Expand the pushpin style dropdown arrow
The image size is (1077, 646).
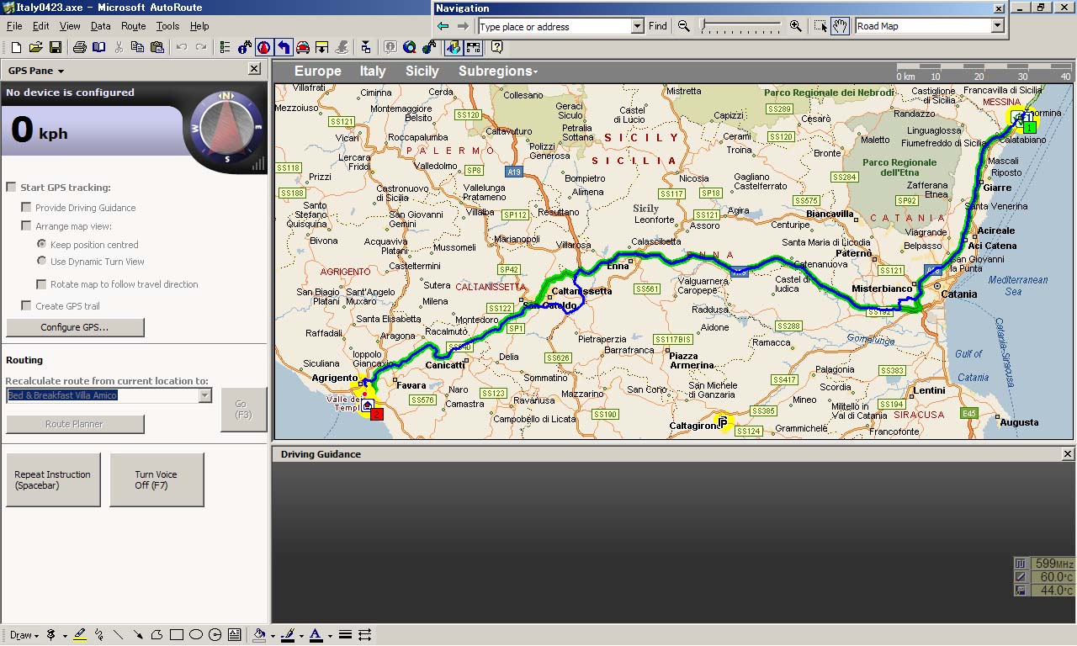pos(64,635)
